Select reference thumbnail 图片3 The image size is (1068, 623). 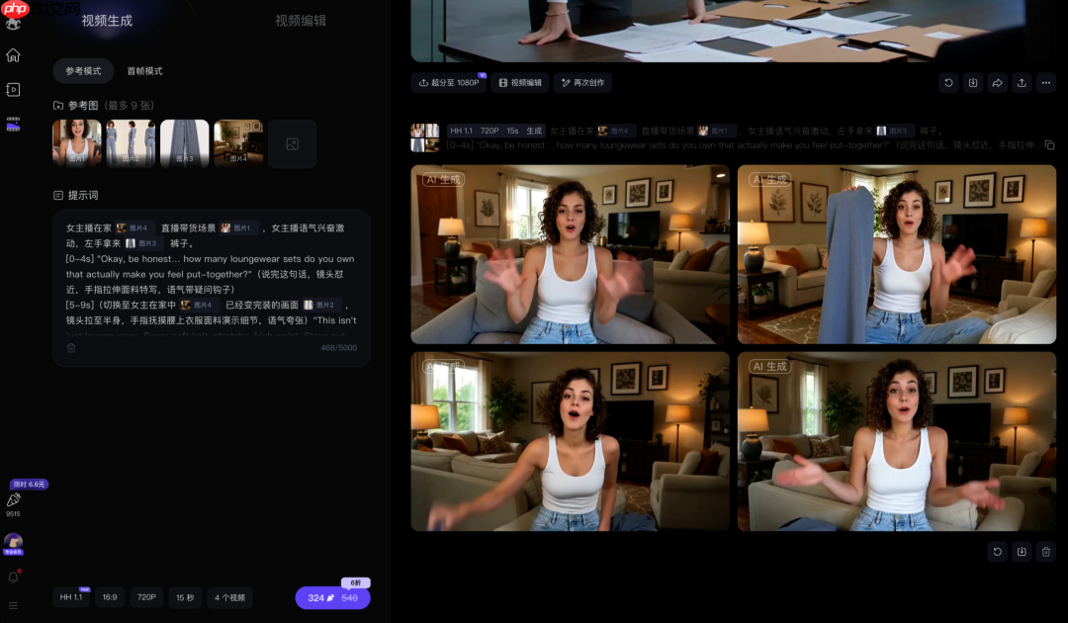[x=185, y=143]
